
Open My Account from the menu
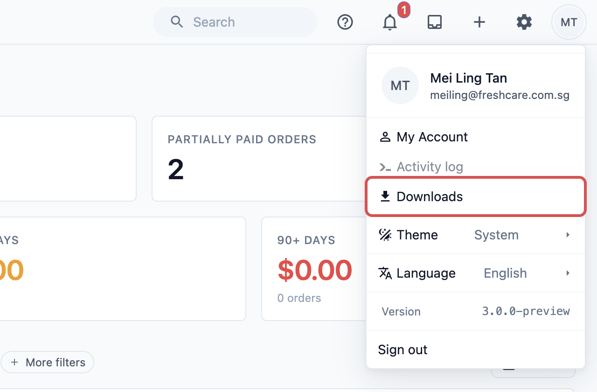tap(476, 137)
